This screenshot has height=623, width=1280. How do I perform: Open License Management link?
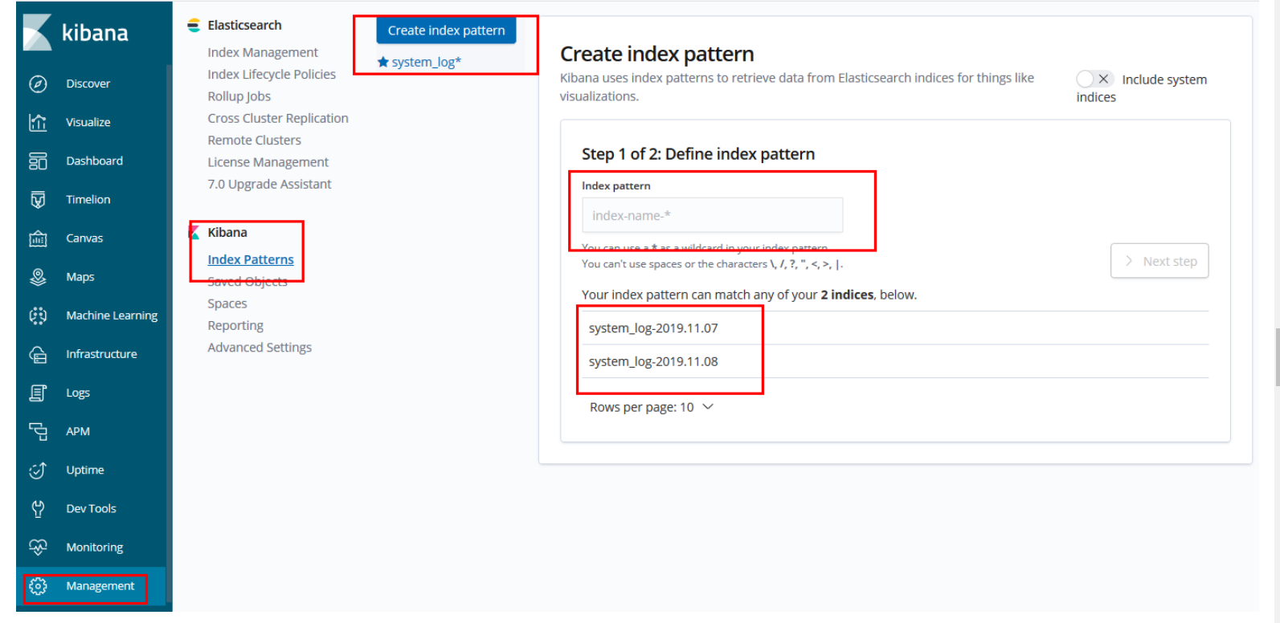tap(268, 162)
